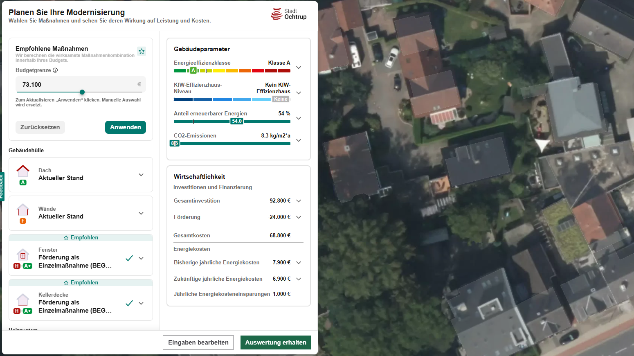The height and width of the screenshot is (356, 634).
Task: Click the Energiekosten subheading
Action: click(x=192, y=249)
